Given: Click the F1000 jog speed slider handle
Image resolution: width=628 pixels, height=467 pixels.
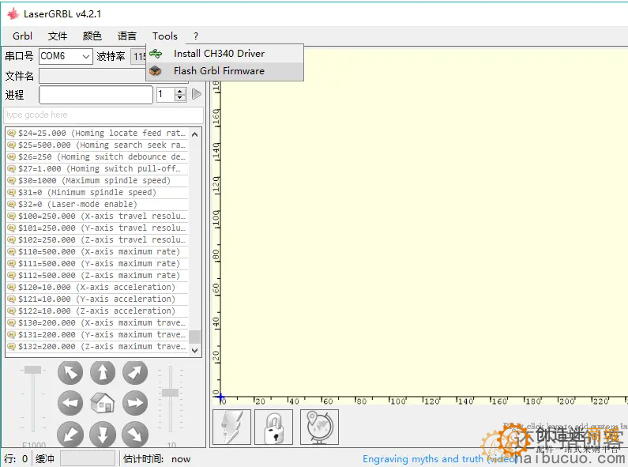Looking at the screenshot, I should tap(33, 370).
